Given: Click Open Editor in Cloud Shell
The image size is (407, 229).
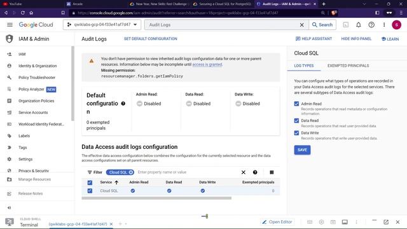Looking at the screenshot, I should click(x=277, y=222).
